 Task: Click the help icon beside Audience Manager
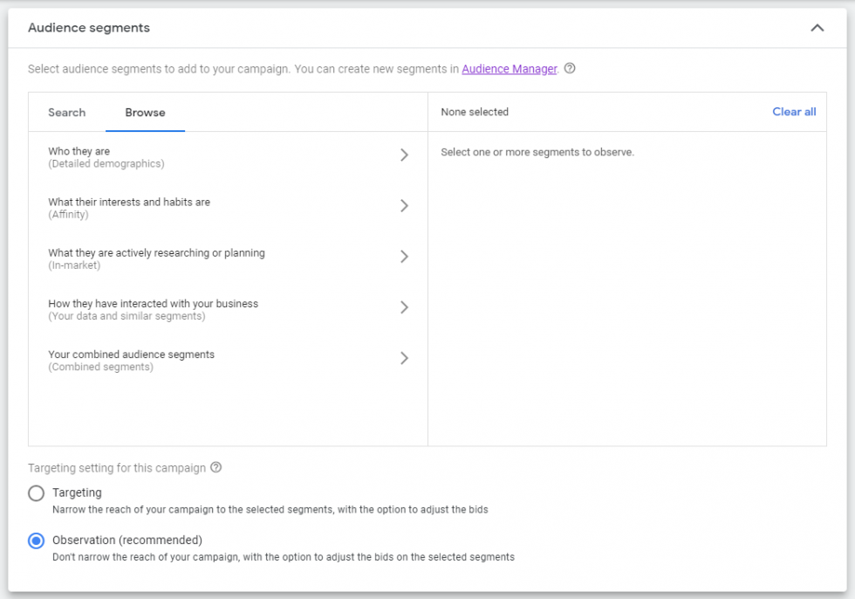pyautogui.click(x=571, y=68)
